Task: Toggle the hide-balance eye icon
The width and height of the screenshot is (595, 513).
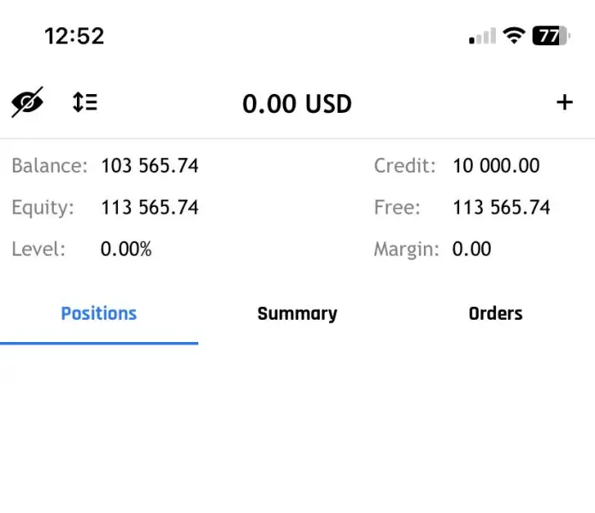Action: point(27,103)
